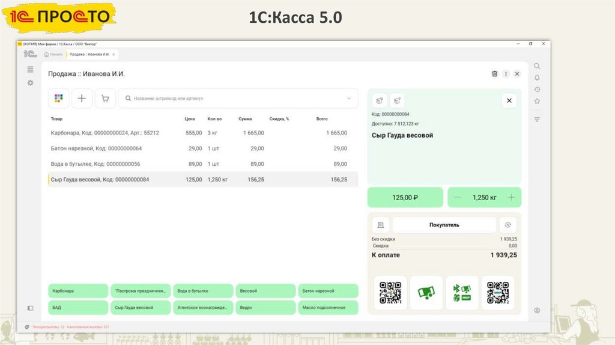The image size is (615, 345).
Task: Add Масло подсолнечное quick button
Action: click(x=329, y=307)
